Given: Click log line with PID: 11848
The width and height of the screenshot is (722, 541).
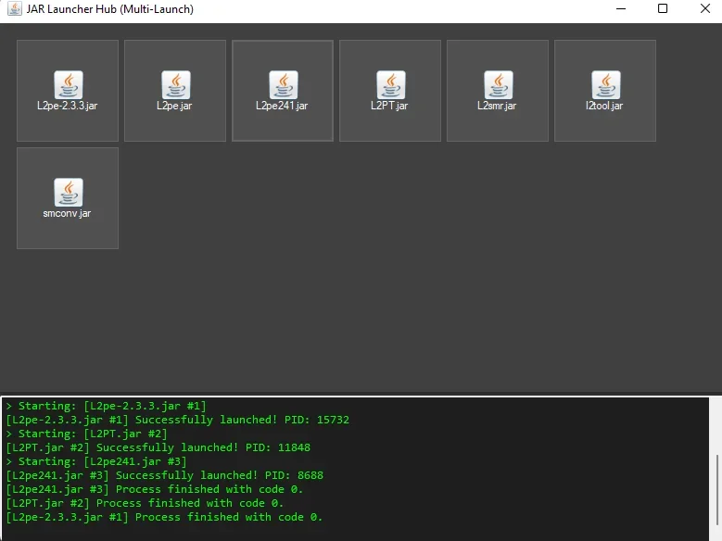Looking at the screenshot, I should [x=158, y=447].
